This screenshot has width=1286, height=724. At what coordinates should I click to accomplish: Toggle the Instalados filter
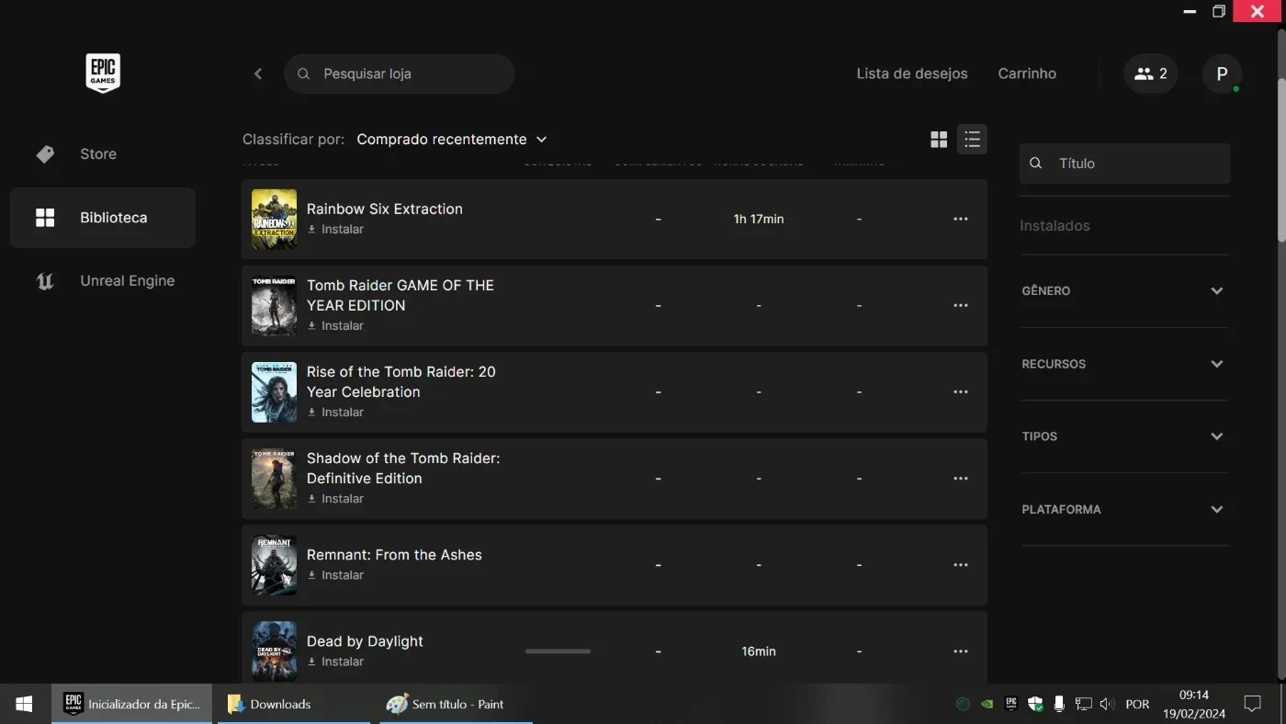coord(1055,226)
